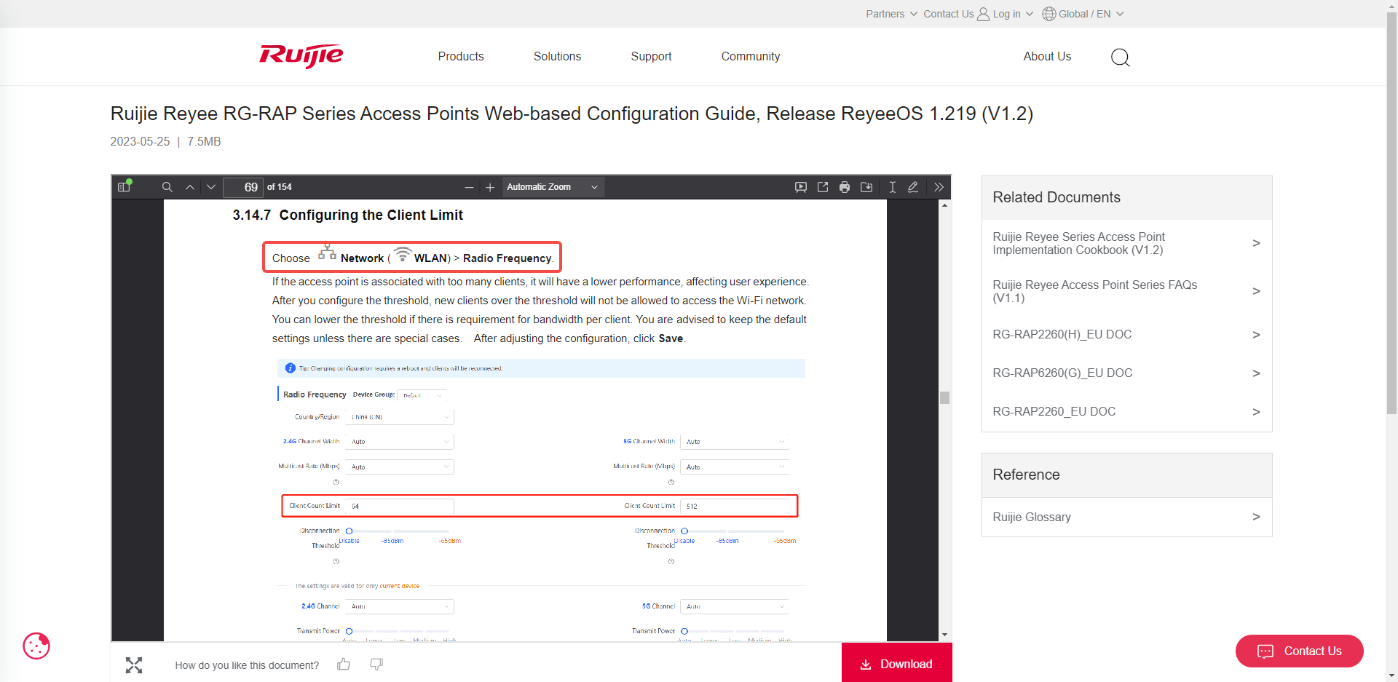Open the viewer tools overflow menu

click(x=939, y=187)
